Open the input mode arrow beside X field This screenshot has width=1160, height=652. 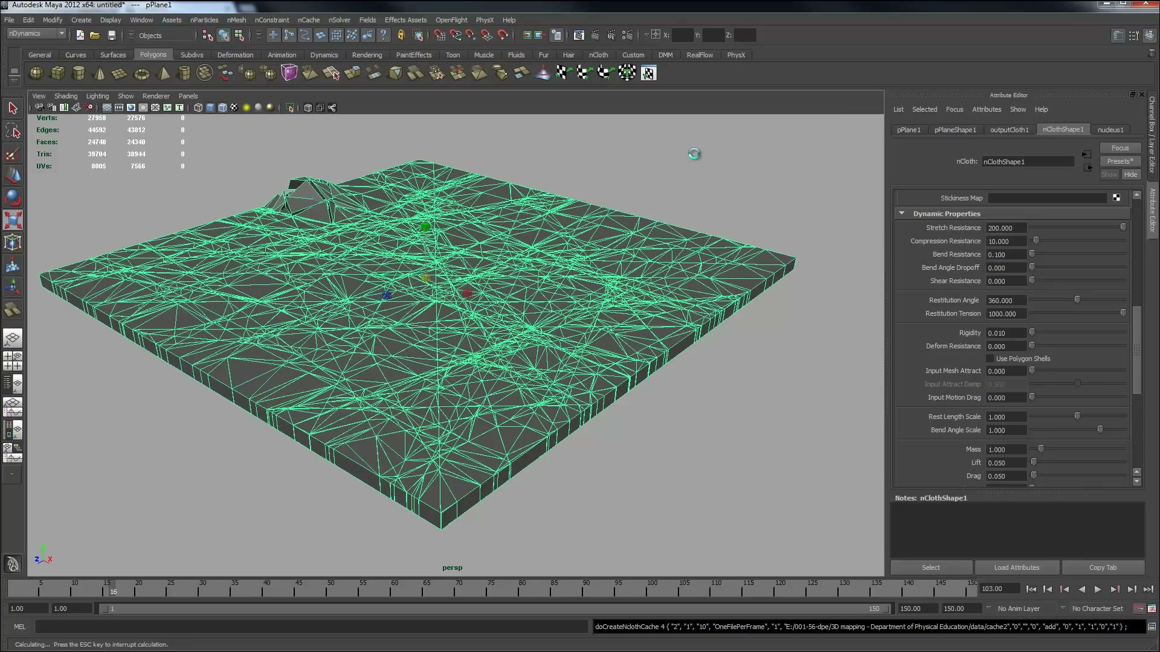point(646,35)
